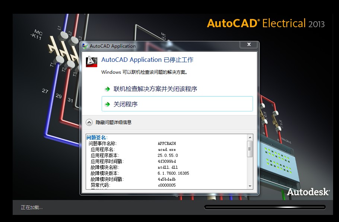Image resolution: width=339 pixels, height=222 pixels.
Task: Click the AutoCAD icon in the dialog title bar
Action: click(x=85, y=46)
